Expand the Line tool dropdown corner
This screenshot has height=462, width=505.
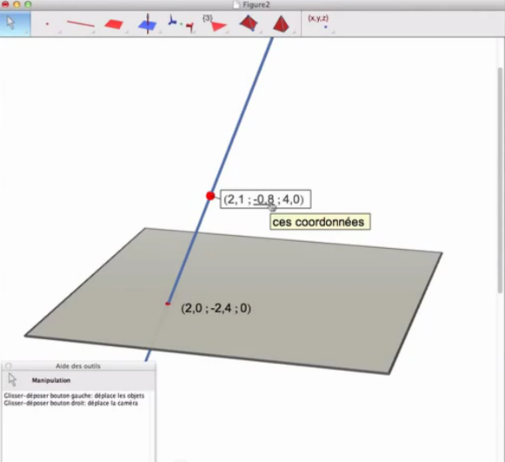[x=93, y=32]
